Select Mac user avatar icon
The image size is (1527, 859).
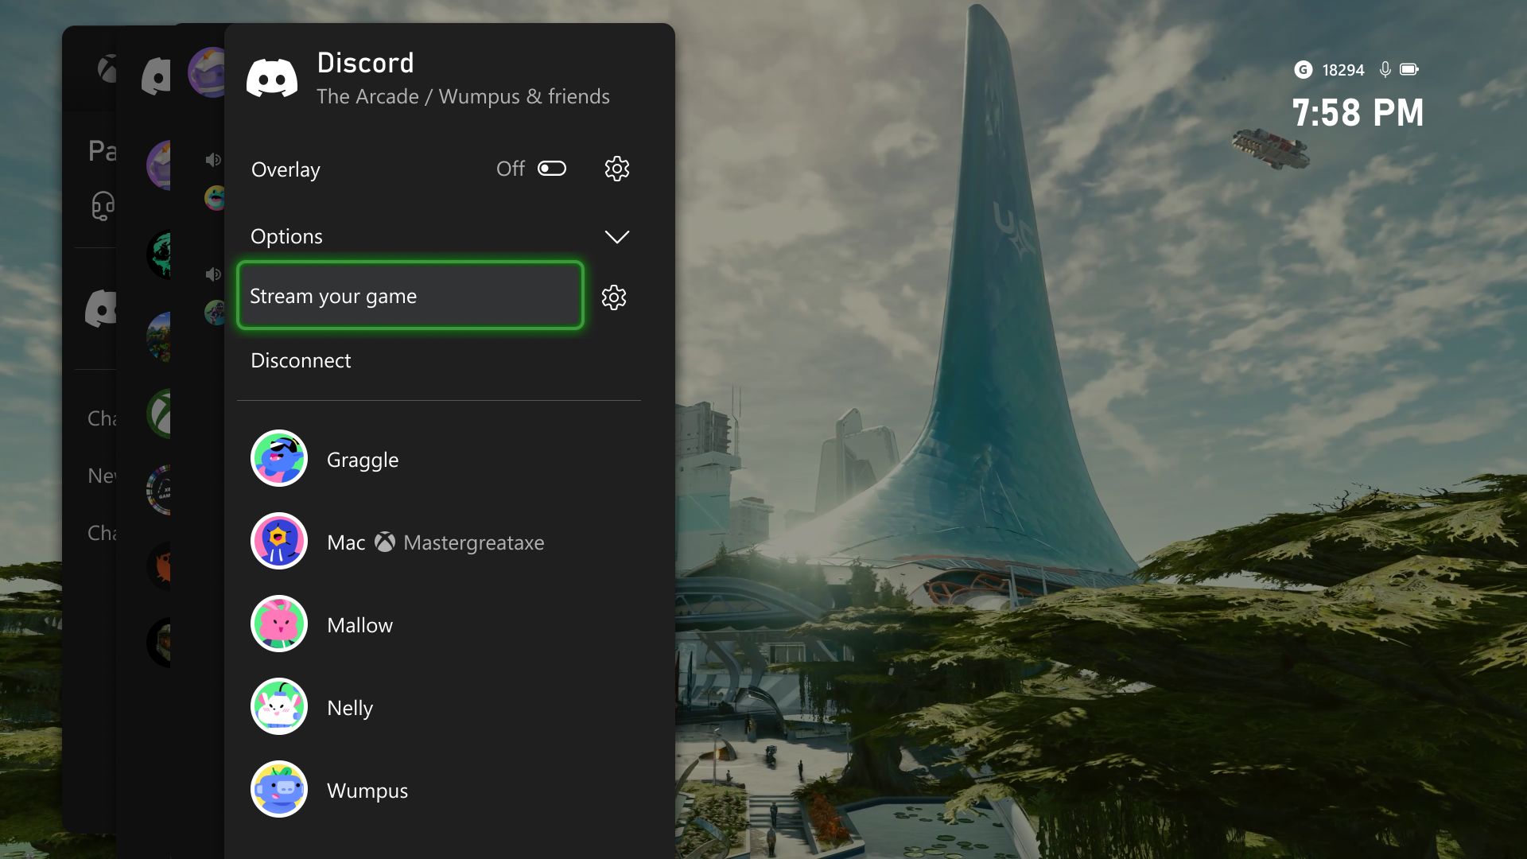click(x=278, y=541)
